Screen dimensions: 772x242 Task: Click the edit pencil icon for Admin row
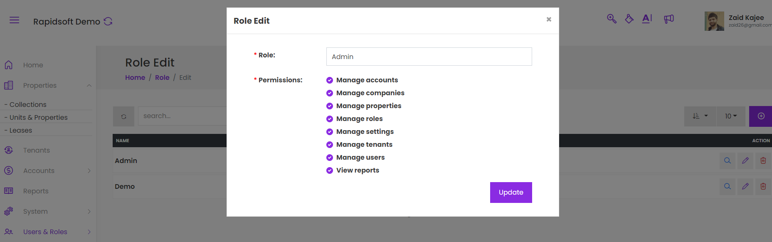[x=745, y=161]
